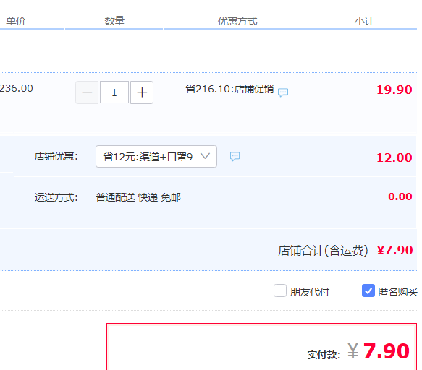Select the 单价 column header

click(x=16, y=21)
